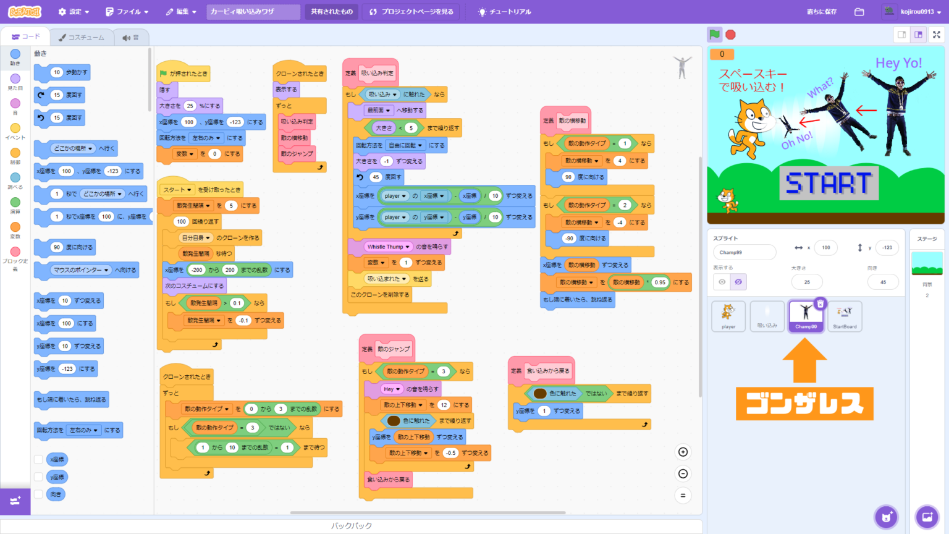Viewport: 949px width, 534px height.
Task: Click the Add Extension button
Action: click(x=15, y=501)
